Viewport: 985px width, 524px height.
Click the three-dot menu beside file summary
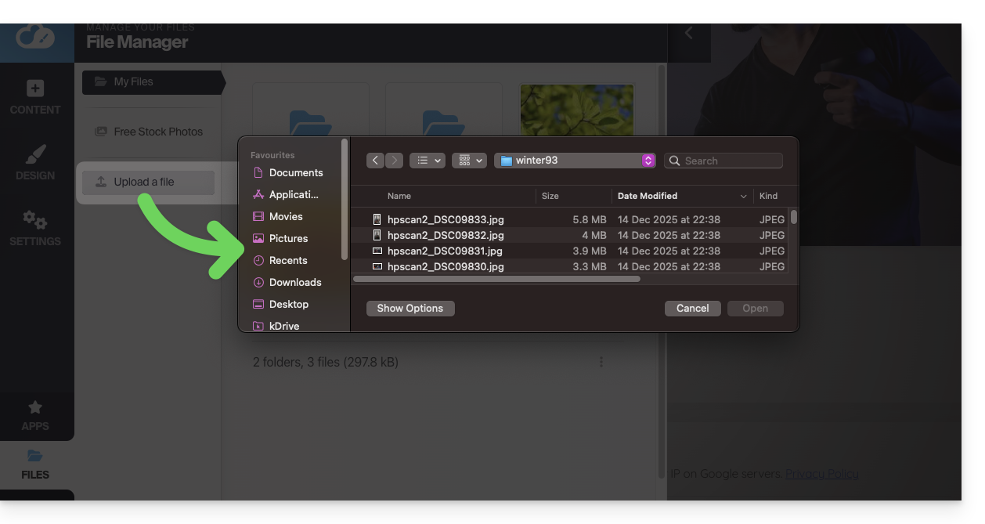pyautogui.click(x=601, y=362)
